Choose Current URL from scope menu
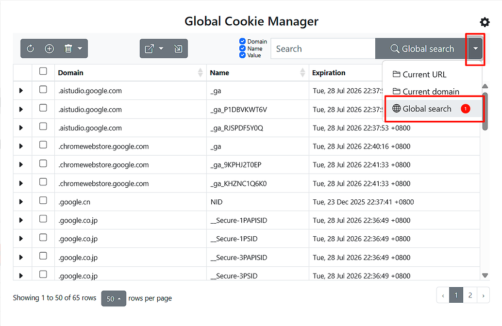This screenshot has height=326, width=502. coord(432,75)
